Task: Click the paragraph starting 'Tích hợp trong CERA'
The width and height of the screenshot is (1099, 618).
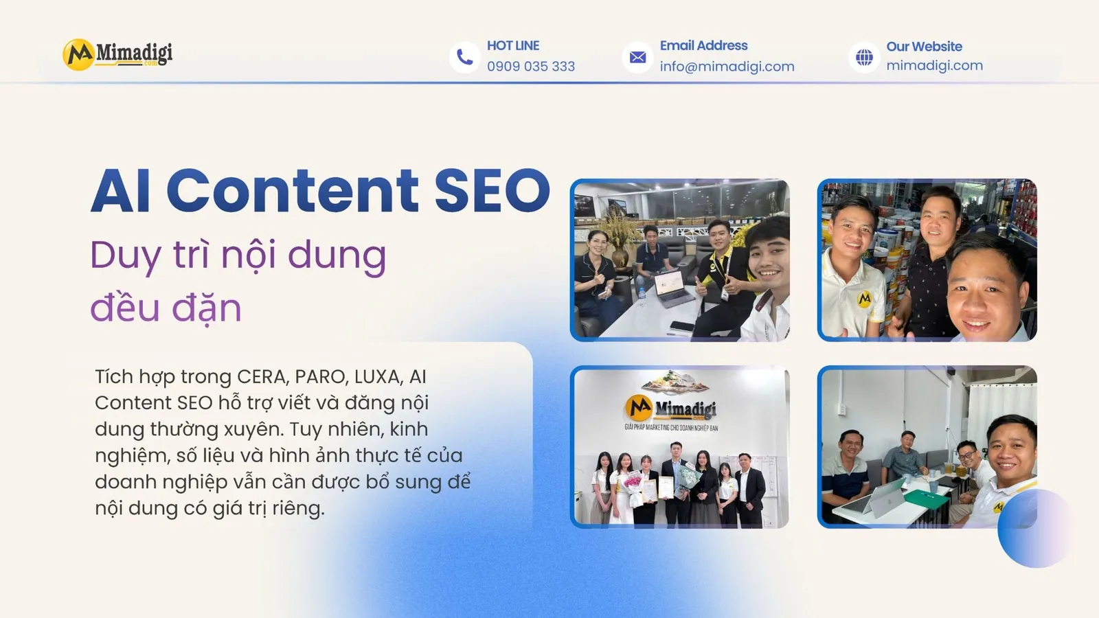Action: (283, 442)
